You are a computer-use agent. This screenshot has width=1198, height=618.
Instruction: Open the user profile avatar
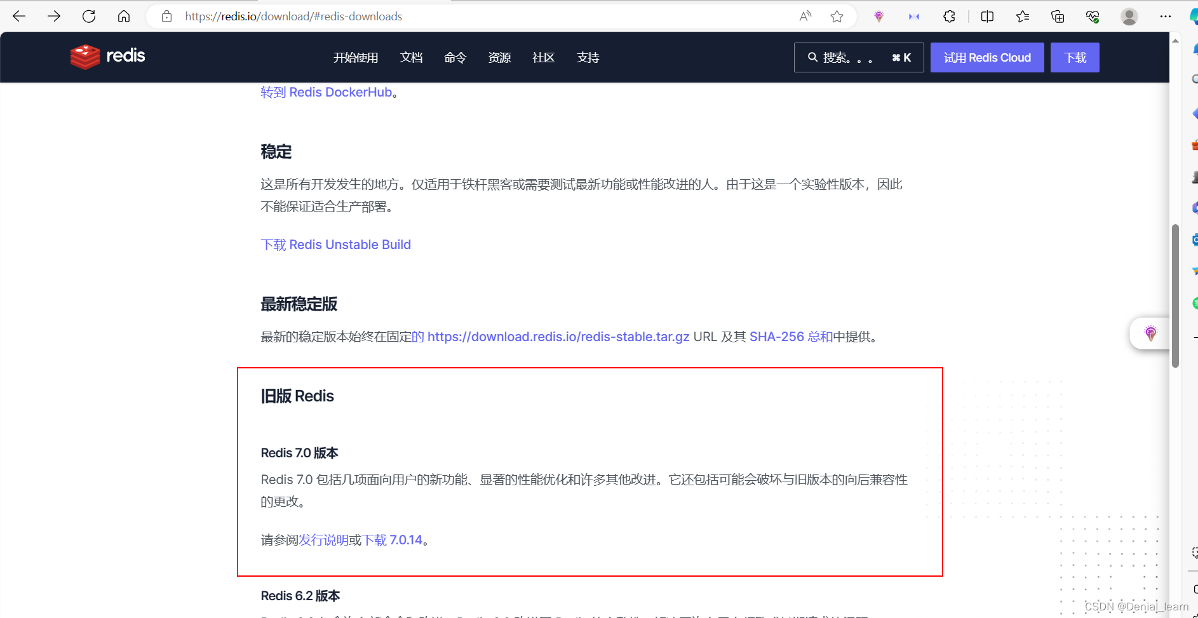1129,17
